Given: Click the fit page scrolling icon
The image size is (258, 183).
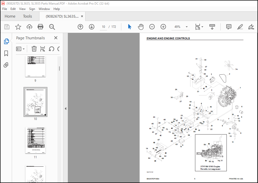Looking at the screenshot, I should [198, 27].
